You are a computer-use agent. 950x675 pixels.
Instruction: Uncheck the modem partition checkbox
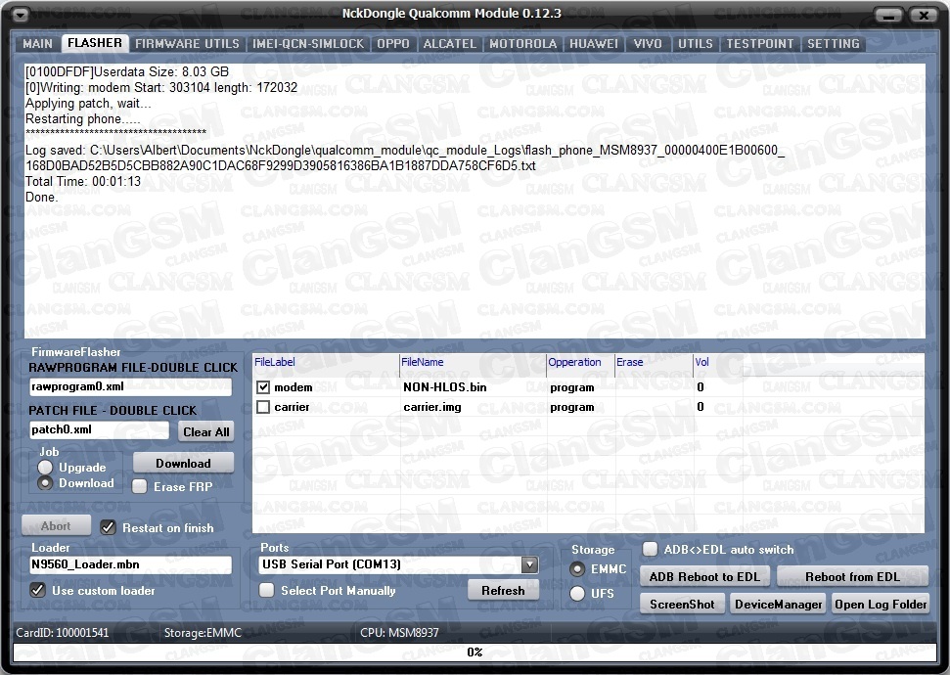point(263,387)
